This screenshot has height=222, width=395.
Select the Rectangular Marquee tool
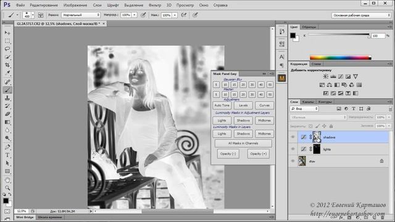point(7,41)
